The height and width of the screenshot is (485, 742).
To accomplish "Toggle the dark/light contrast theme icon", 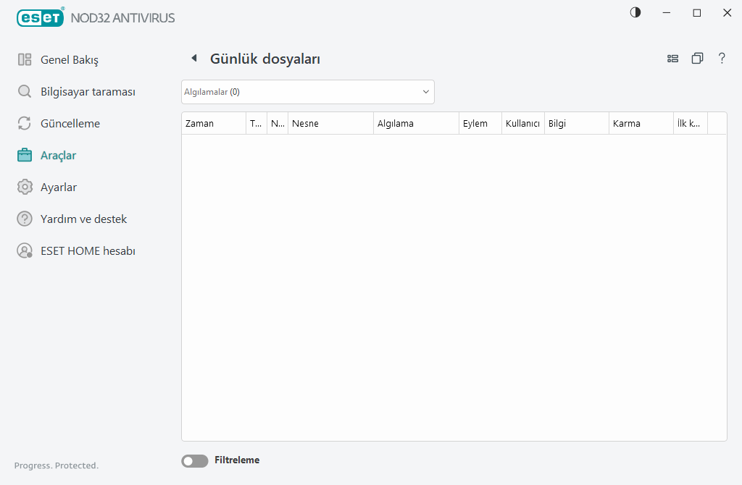I will tap(635, 13).
